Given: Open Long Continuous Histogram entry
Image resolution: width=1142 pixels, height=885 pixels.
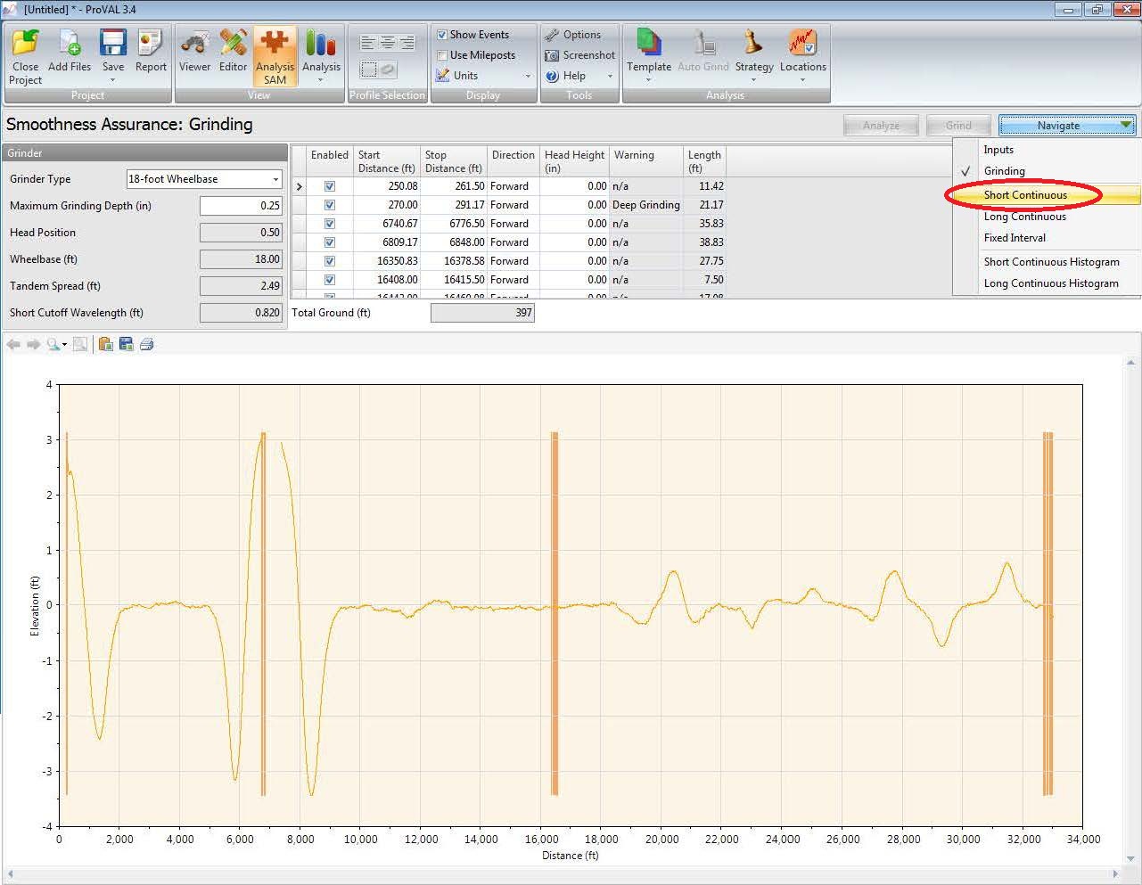Looking at the screenshot, I should point(1051,283).
